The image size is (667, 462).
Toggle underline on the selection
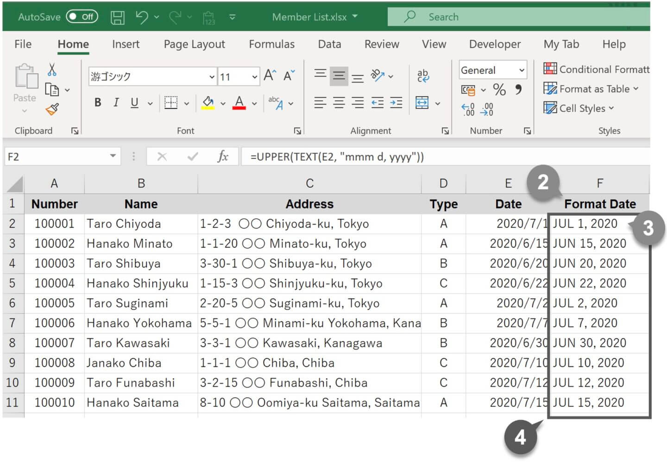click(x=133, y=102)
